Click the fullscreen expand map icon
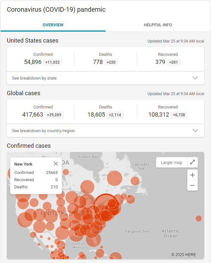Viewport: 211px width, 263px height. 192,162
